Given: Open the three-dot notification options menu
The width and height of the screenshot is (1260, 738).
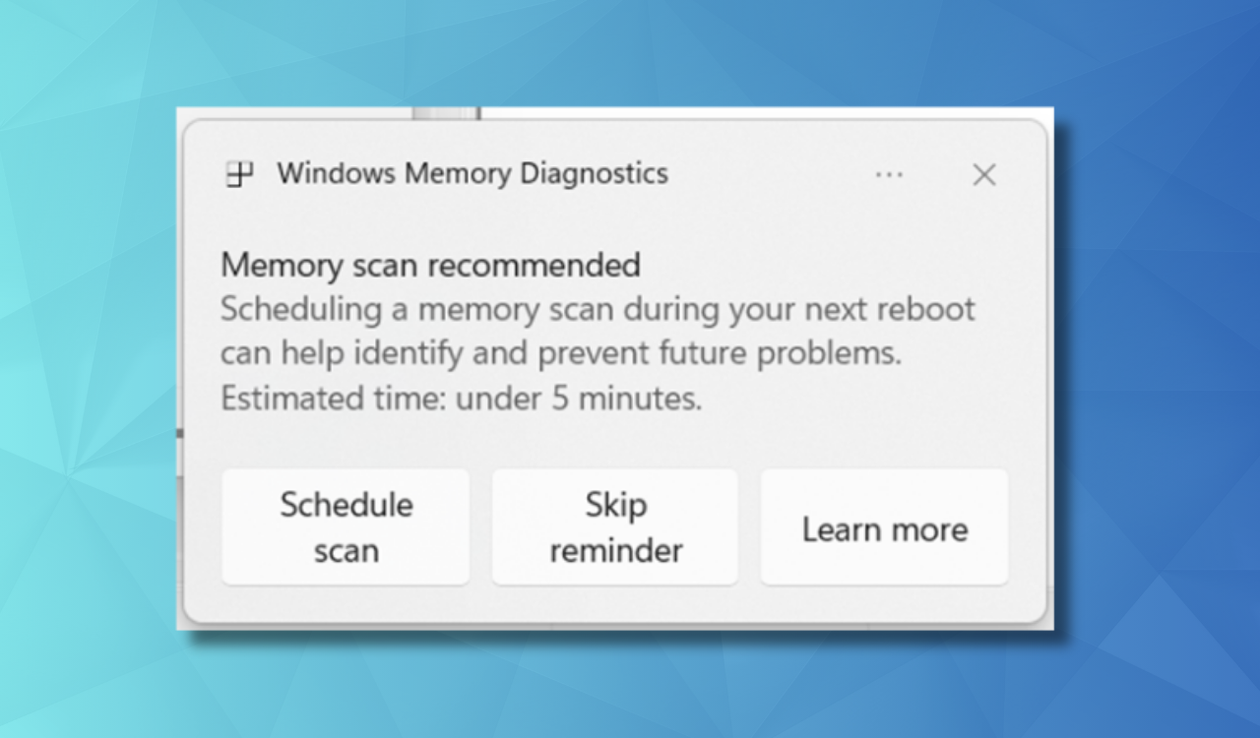Looking at the screenshot, I should [x=889, y=175].
